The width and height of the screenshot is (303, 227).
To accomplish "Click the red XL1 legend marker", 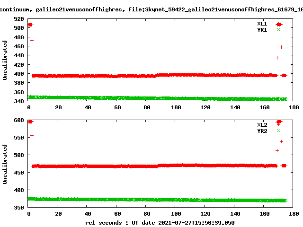I will [x=279, y=24].
